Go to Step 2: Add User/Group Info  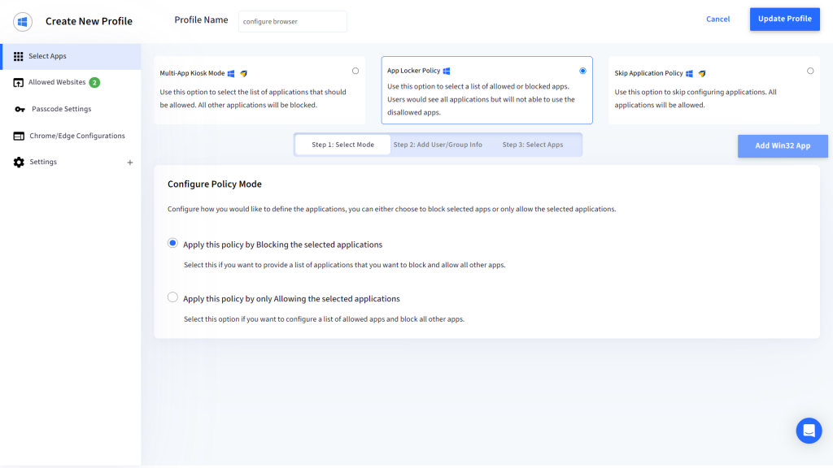[438, 145]
